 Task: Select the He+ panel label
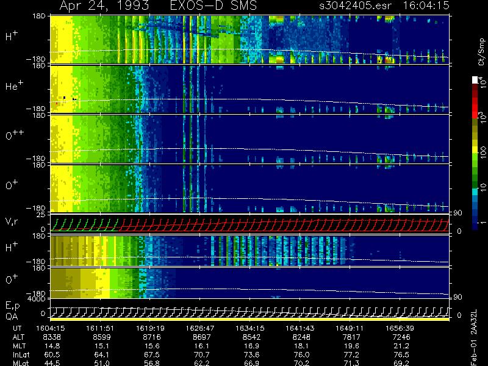14,85
